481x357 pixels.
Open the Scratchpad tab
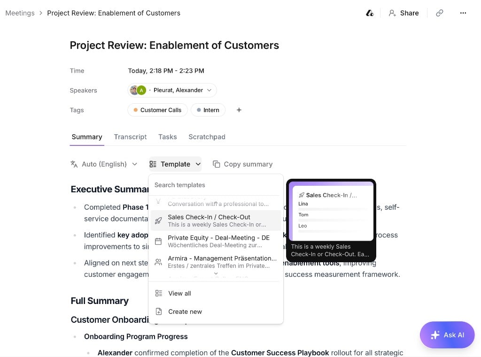207,137
